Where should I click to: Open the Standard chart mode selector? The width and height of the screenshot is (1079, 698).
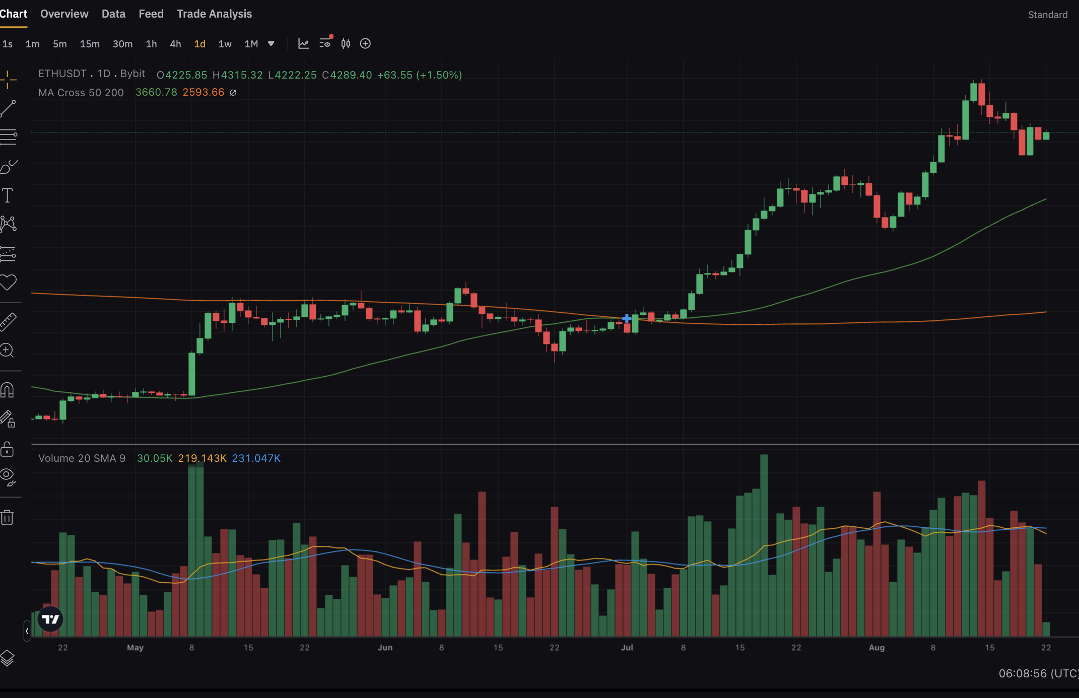[1047, 15]
